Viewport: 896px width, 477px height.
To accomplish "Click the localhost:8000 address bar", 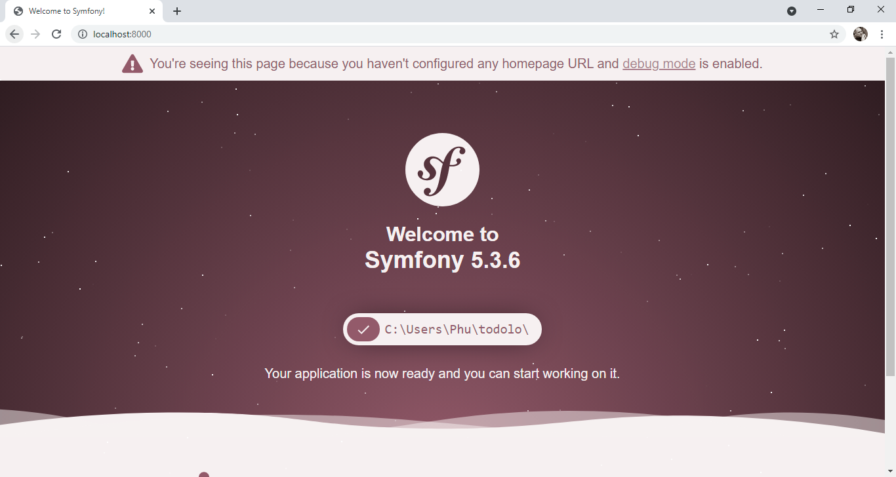I will coord(458,34).
